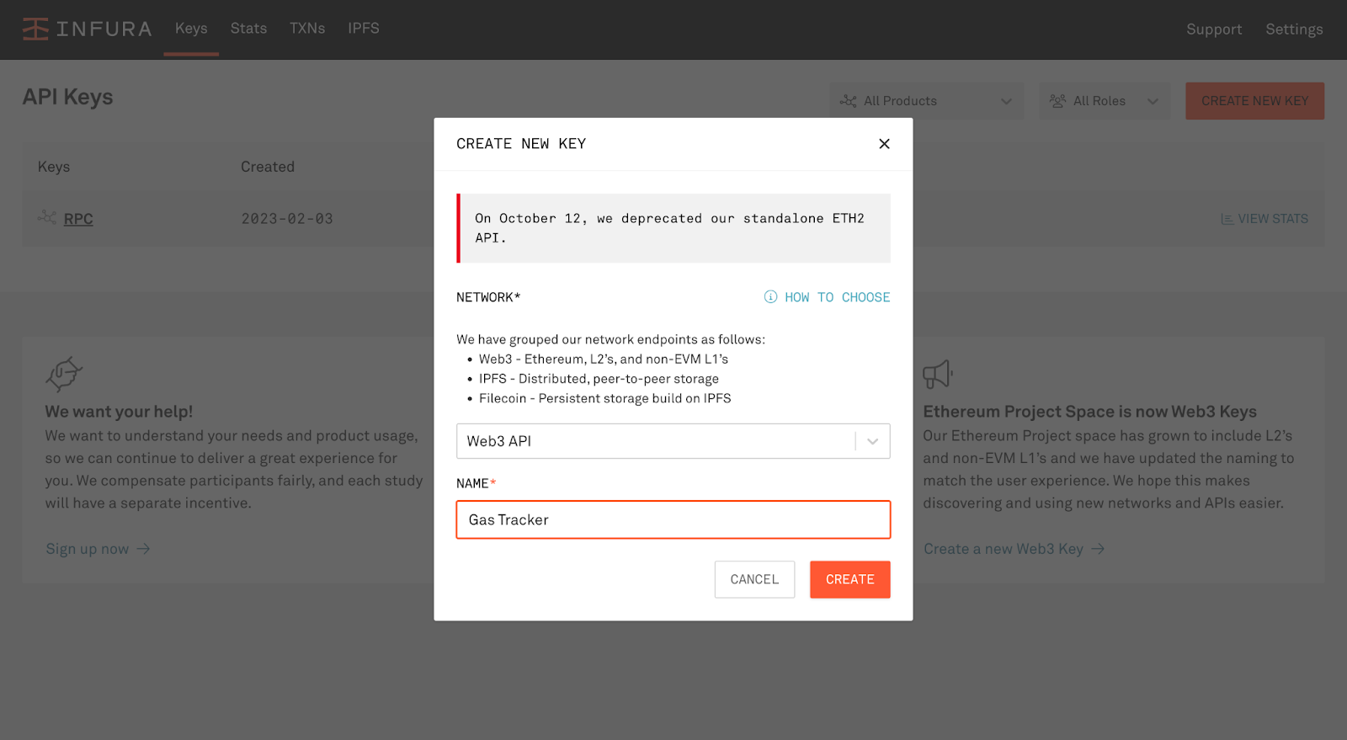The image size is (1347, 740).
Task: Click the info icon beside How To Choose
Action: (770, 297)
